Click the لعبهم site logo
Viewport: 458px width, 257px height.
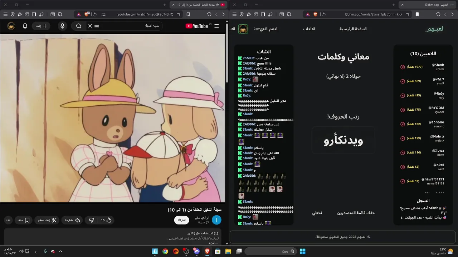pos(434,29)
